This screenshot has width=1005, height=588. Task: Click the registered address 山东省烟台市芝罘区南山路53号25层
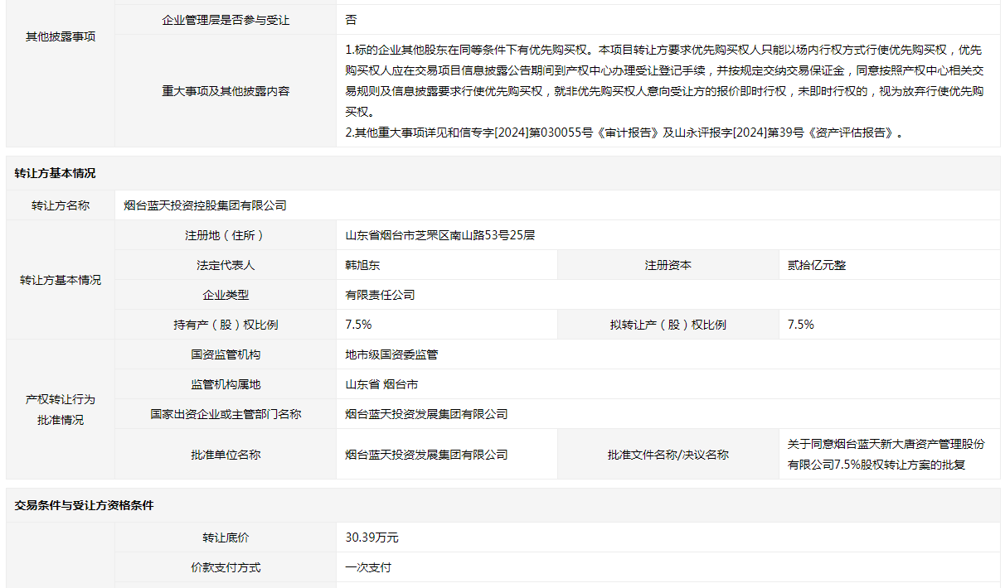tap(440, 235)
